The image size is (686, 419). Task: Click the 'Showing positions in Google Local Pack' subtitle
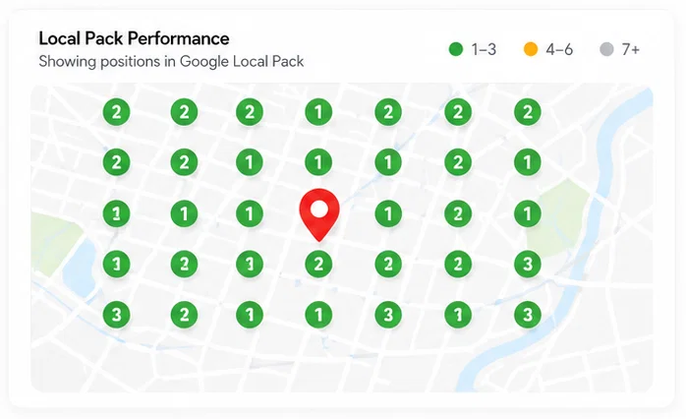pos(171,61)
